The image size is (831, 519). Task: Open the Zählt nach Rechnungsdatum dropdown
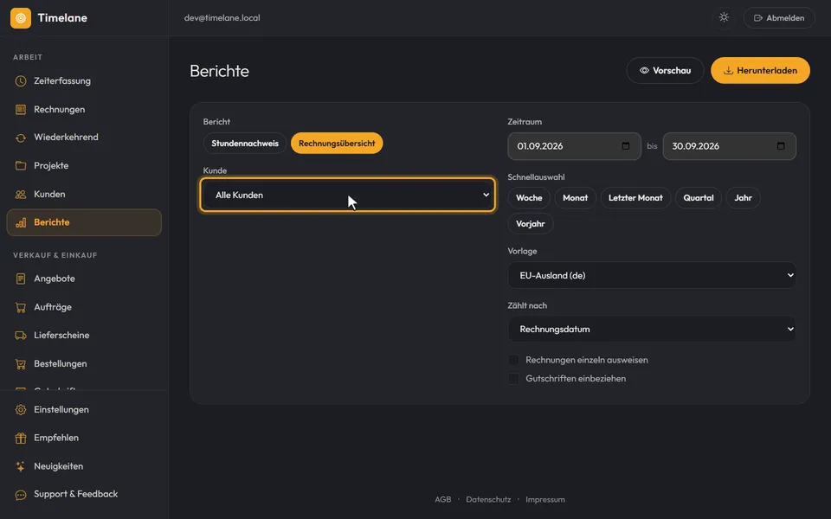click(x=652, y=329)
